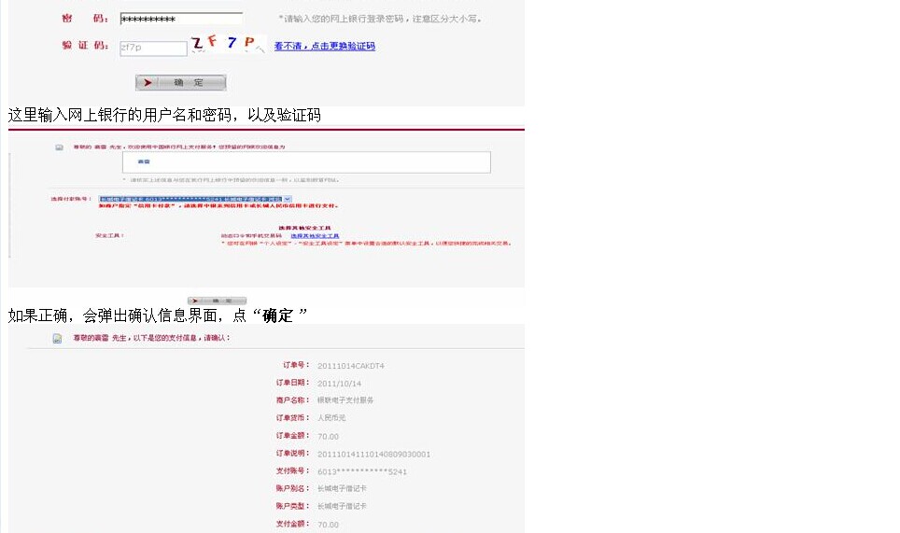
Task: Click the '选择其他安全工具' link
Action: 315,236
